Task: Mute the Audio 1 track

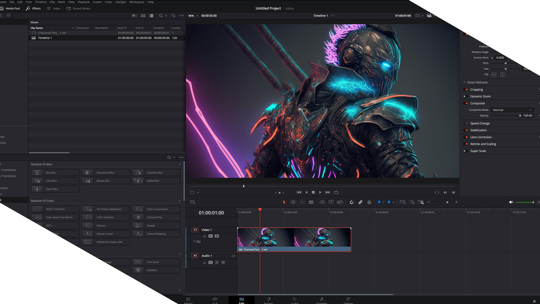Action: [x=223, y=262]
